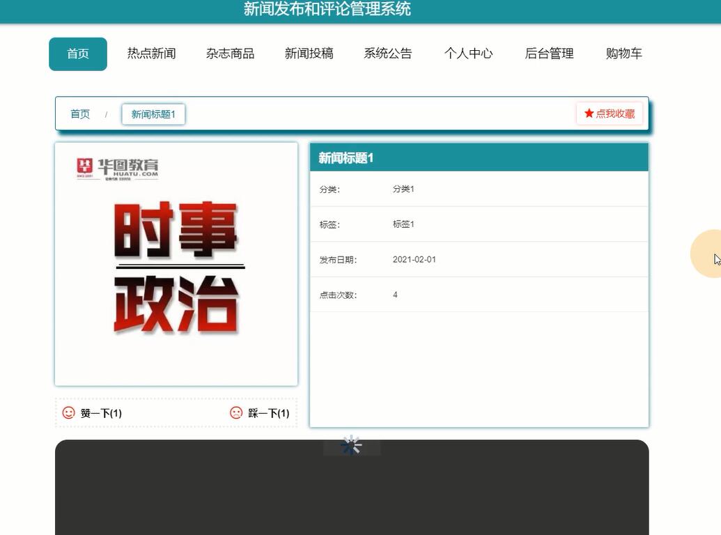Click the smiley face like icon

68,412
